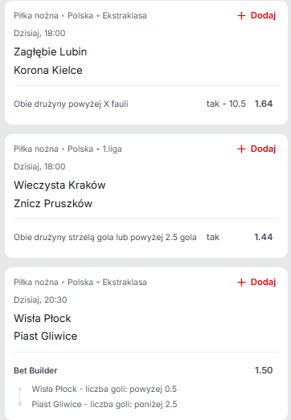This screenshot has height=420, width=291.
Task: Click plus icon on Wieczysta Kraków card
Action: (241, 149)
